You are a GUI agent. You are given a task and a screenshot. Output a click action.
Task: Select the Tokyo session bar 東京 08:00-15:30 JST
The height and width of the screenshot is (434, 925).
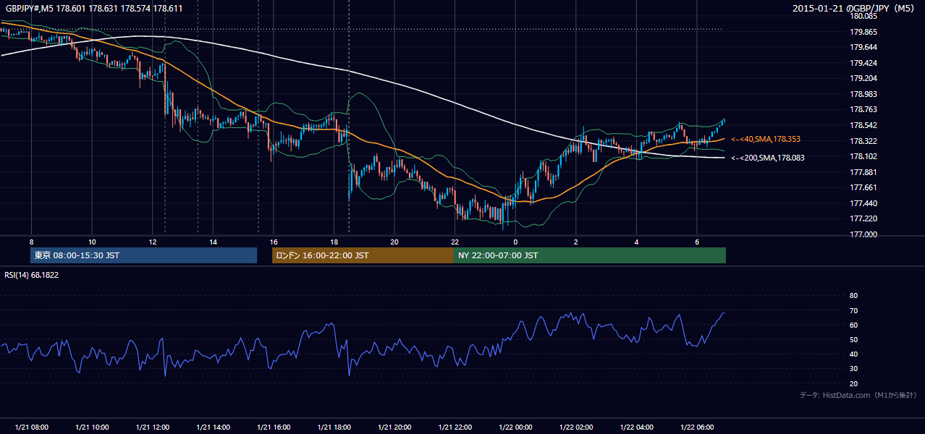click(x=144, y=255)
